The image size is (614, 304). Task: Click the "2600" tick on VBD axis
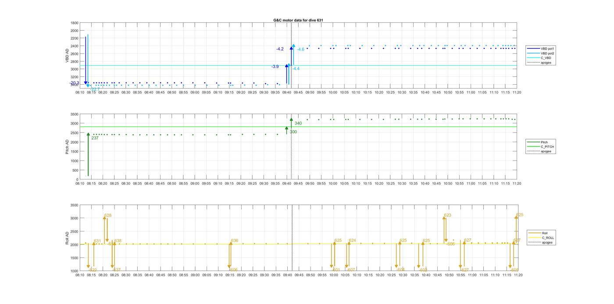click(x=75, y=54)
